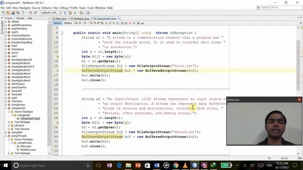
Task: Expand the 28sept project node
Action: [6, 22]
